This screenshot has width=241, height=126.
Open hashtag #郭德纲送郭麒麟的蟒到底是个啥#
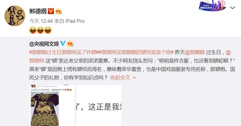[135, 52]
